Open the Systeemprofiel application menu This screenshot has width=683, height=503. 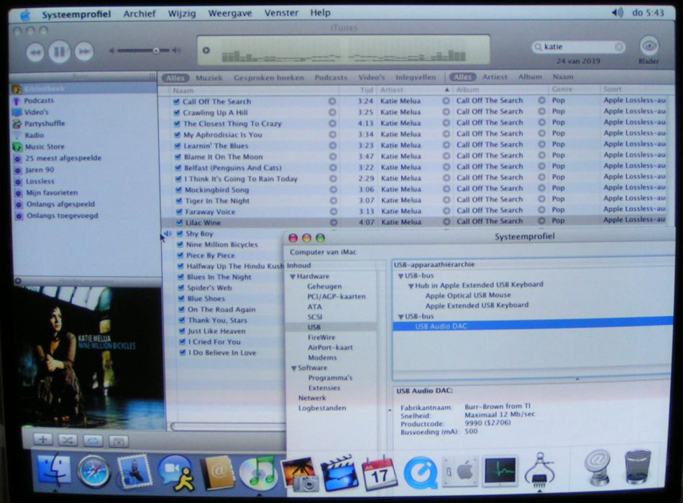pos(76,14)
